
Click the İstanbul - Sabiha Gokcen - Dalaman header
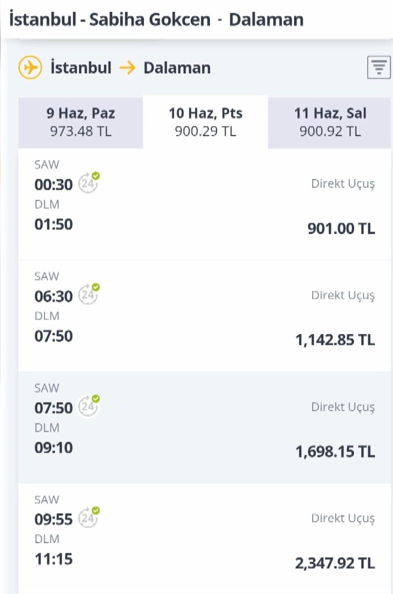[x=156, y=19]
